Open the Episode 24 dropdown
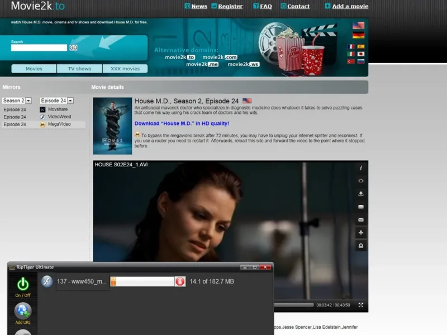Image resolution: width=447 pixels, height=335 pixels. [56, 100]
